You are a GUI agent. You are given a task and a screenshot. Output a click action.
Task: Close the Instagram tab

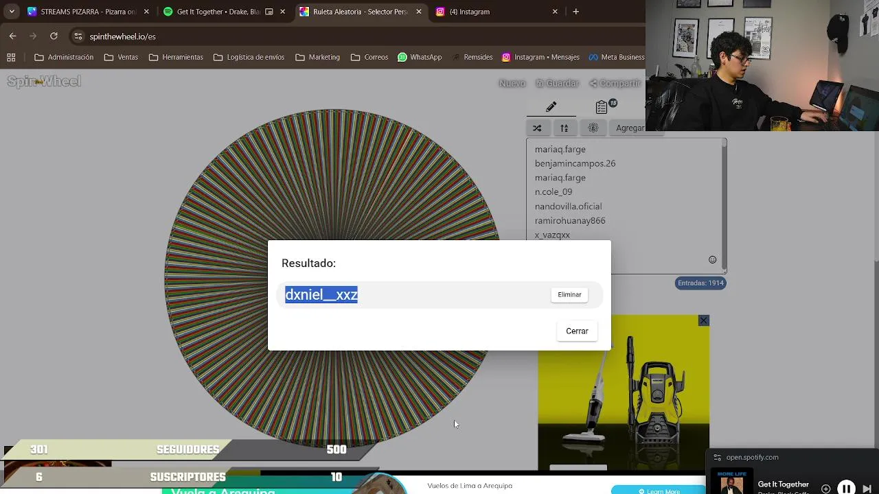point(555,12)
